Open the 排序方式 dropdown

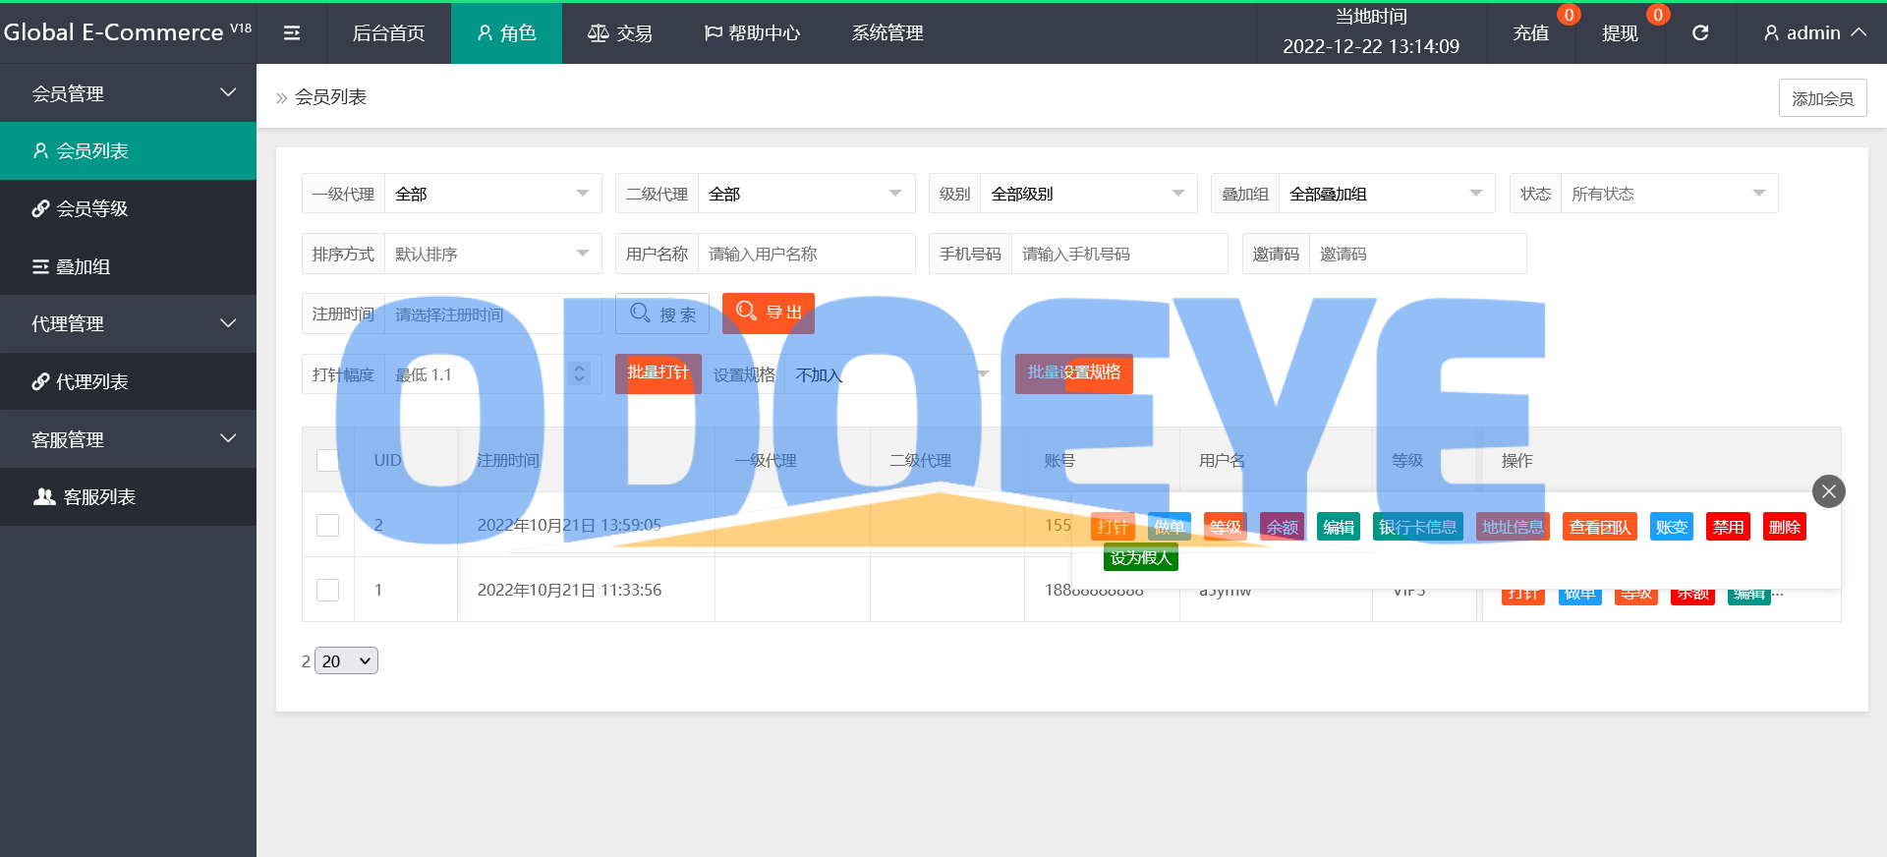click(x=492, y=254)
